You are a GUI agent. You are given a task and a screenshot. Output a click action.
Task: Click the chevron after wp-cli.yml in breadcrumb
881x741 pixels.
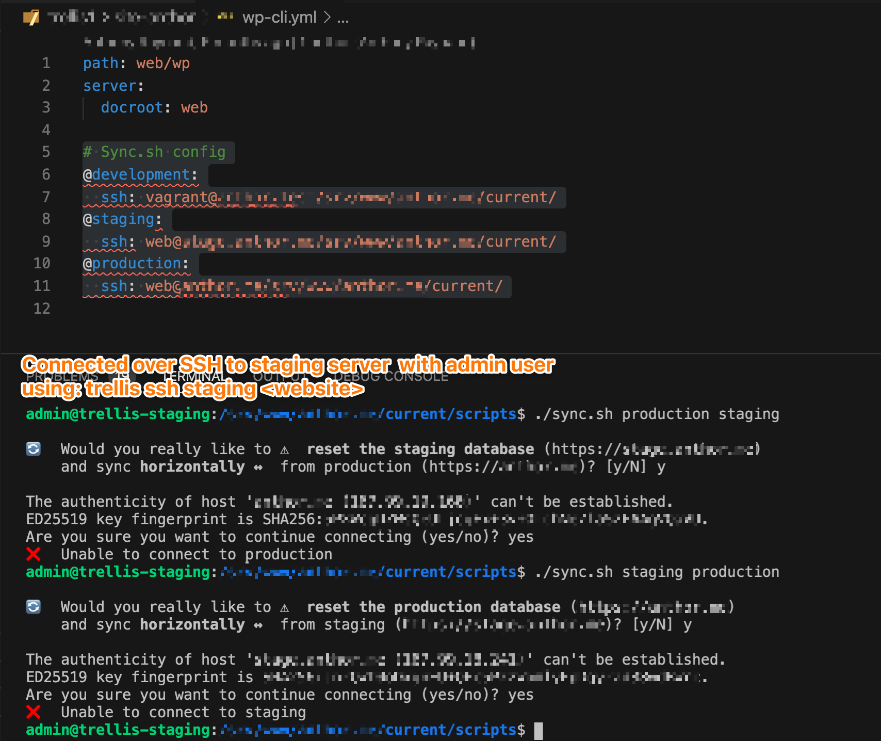click(x=327, y=18)
